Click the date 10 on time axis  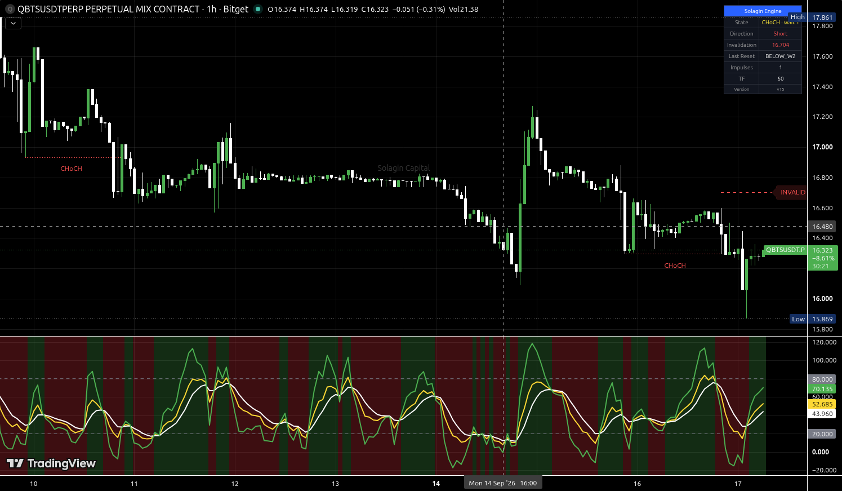tap(34, 484)
